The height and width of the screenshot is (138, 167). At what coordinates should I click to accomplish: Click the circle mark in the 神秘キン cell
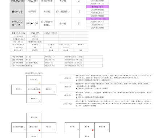(x=40, y=101)
